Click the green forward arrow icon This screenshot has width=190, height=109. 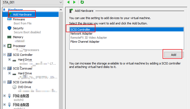click(x=74, y=2)
